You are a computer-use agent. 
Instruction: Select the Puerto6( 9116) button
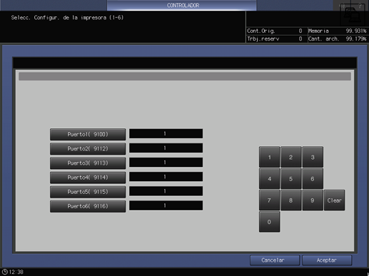coord(88,206)
